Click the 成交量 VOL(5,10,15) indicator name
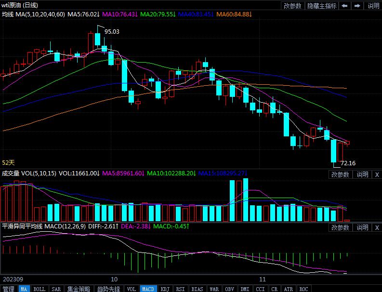Screen dimensions: 382x292 [x=29, y=173]
